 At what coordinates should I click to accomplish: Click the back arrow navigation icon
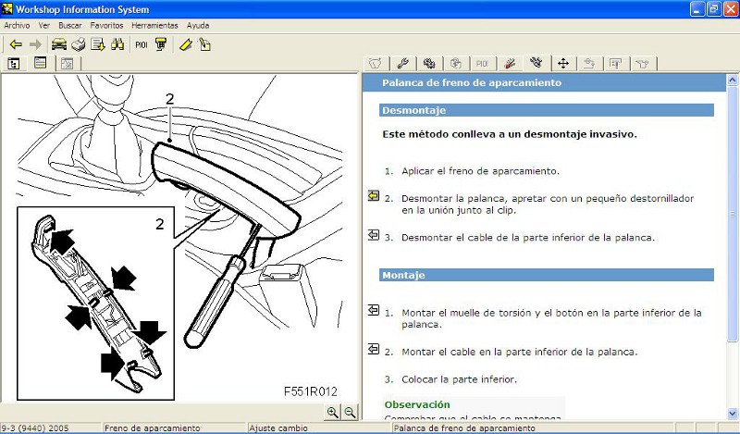(16, 44)
